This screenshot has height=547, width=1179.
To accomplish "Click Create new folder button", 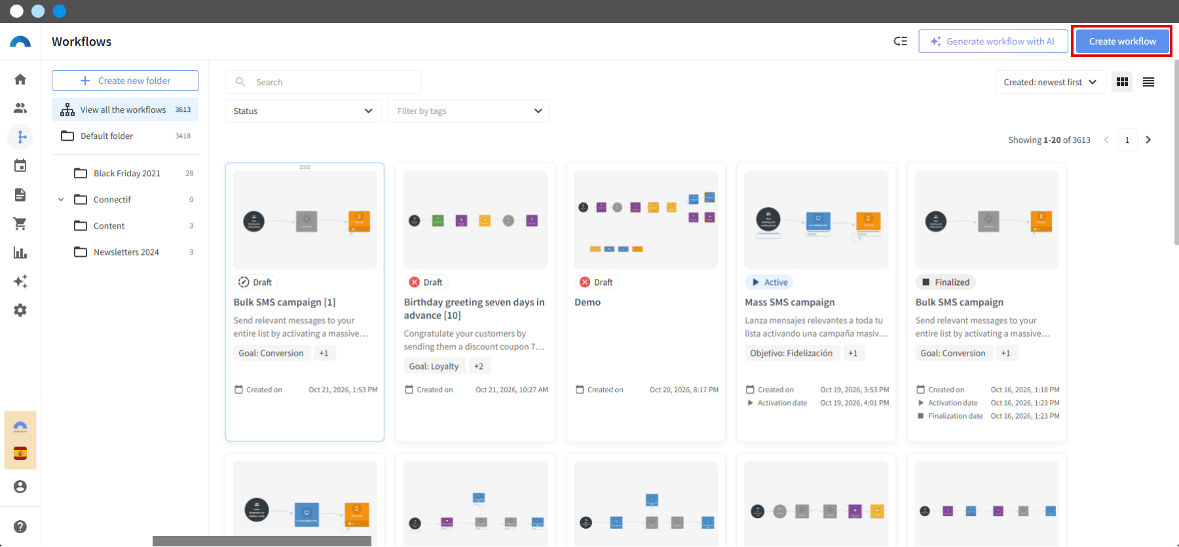I will pos(125,81).
